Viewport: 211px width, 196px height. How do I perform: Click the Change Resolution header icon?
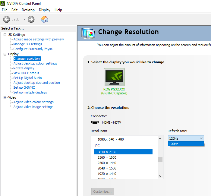[88, 33]
